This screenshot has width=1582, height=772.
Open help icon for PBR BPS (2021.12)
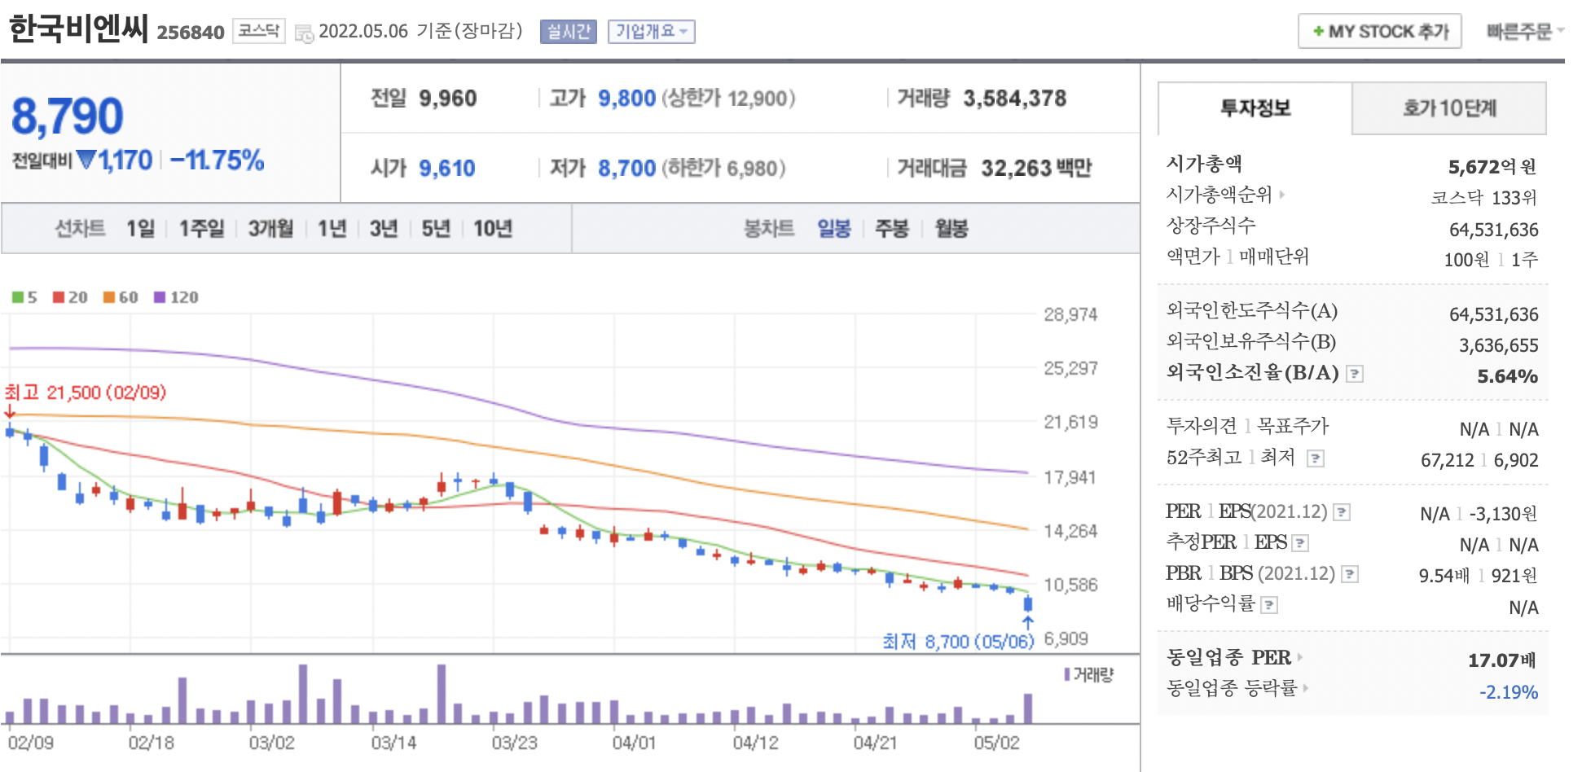[x=1350, y=574]
